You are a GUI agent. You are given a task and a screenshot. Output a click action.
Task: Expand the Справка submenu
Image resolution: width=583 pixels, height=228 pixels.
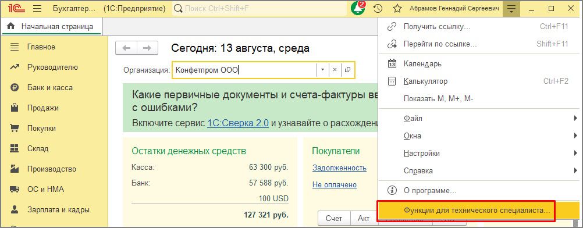click(x=575, y=171)
